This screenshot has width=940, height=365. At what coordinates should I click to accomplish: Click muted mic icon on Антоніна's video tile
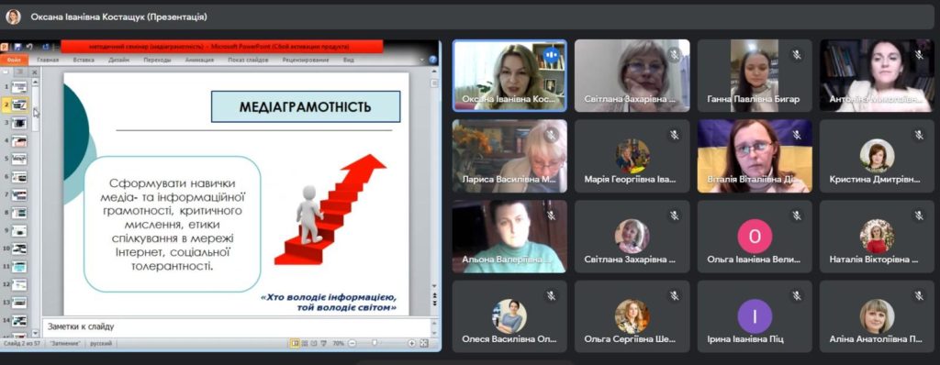[x=919, y=55]
